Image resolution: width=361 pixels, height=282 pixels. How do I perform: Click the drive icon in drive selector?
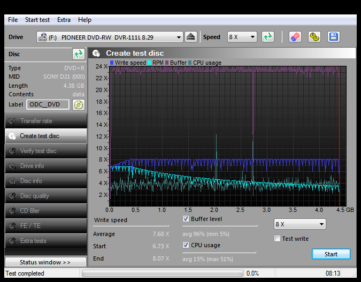pos(42,37)
